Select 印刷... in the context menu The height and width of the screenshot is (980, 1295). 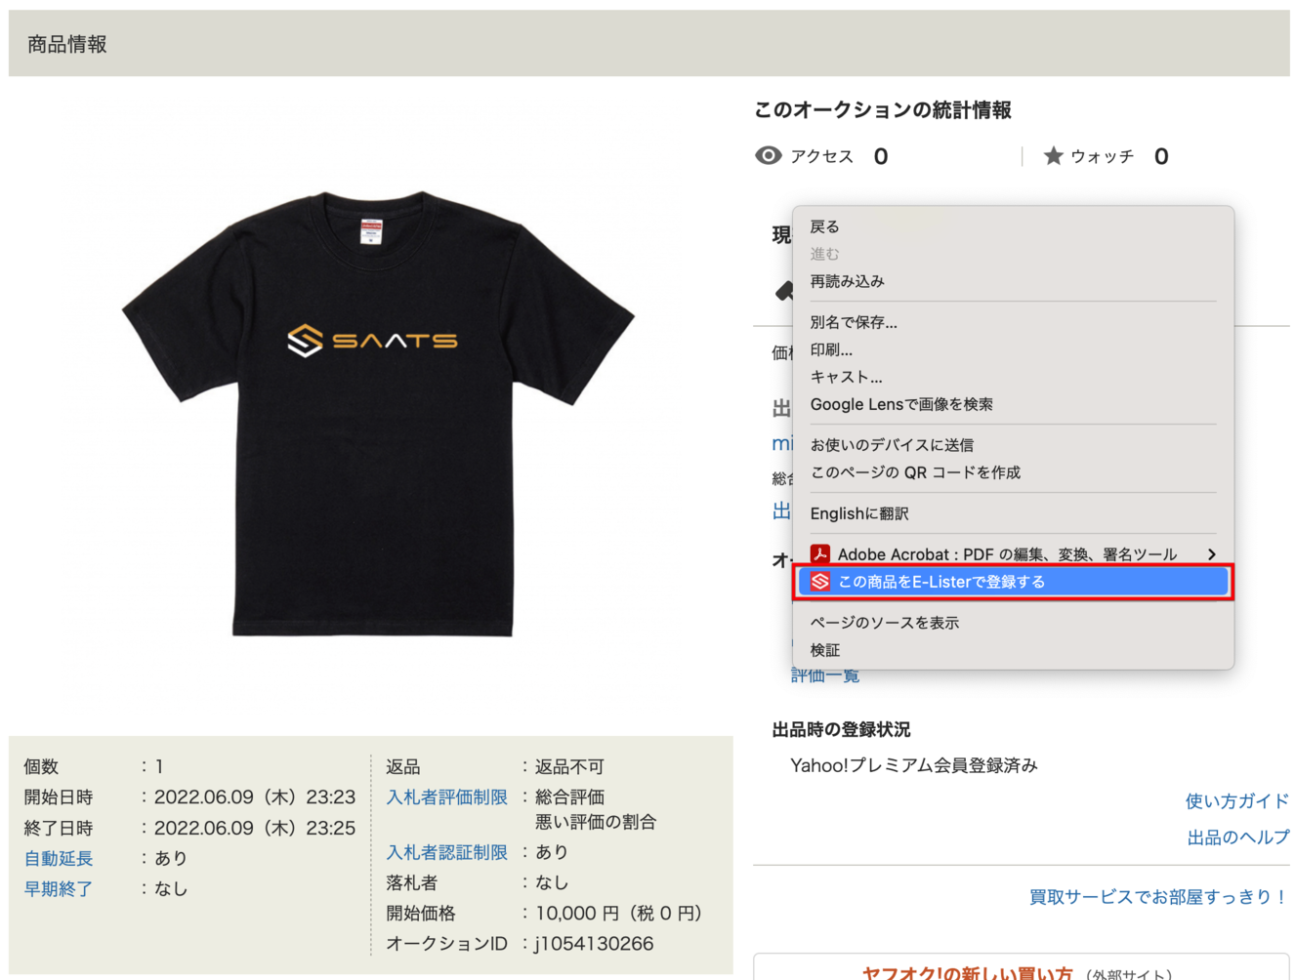point(831,349)
